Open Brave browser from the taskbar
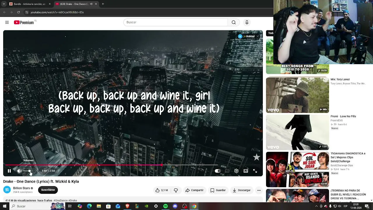373x210 pixels. click(127, 206)
